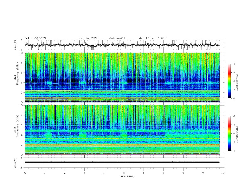Click the ch.3 black signal band
Image resolution: width=251 pixels, height=194 pixels.
[122, 162]
